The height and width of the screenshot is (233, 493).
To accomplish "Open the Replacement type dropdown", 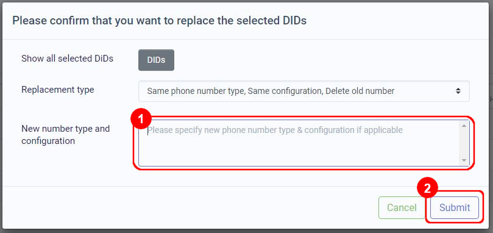I will 303,91.
